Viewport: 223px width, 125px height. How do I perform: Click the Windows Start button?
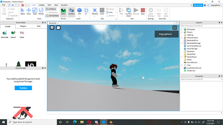tap(4, 122)
